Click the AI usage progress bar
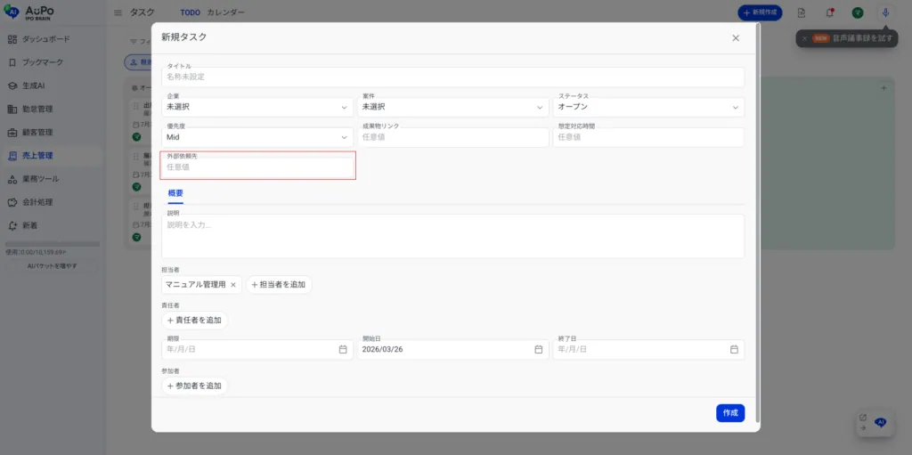The image size is (912, 455). (x=53, y=244)
